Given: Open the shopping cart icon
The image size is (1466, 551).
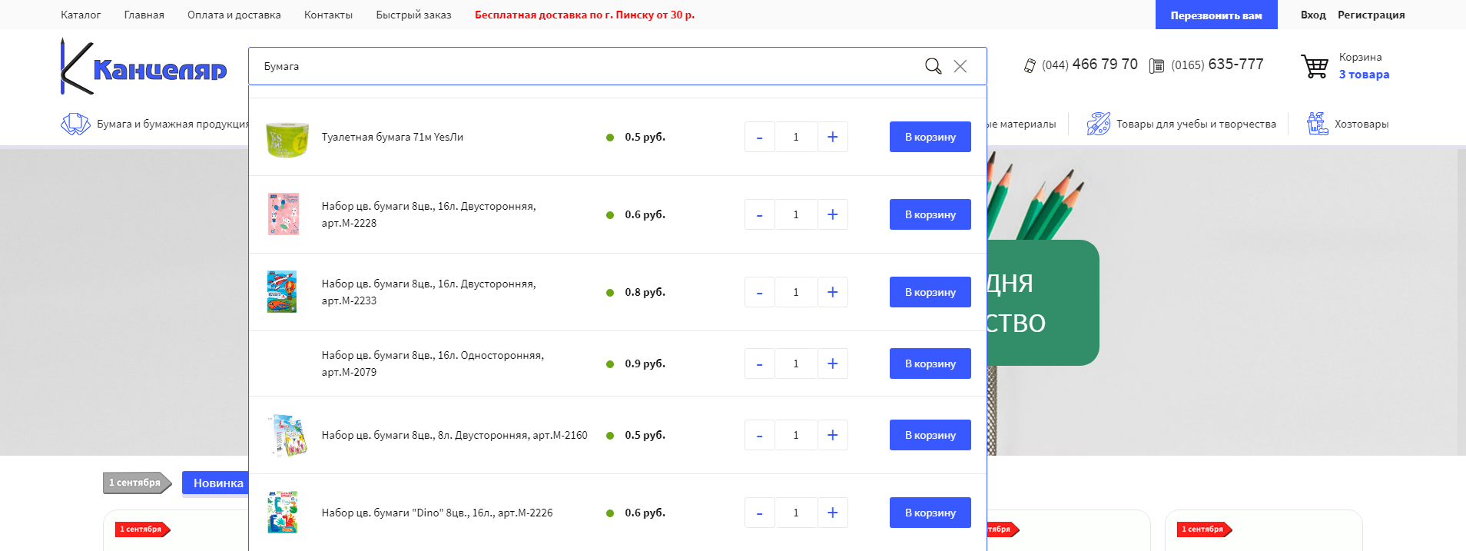Looking at the screenshot, I should (x=1314, y=66).
